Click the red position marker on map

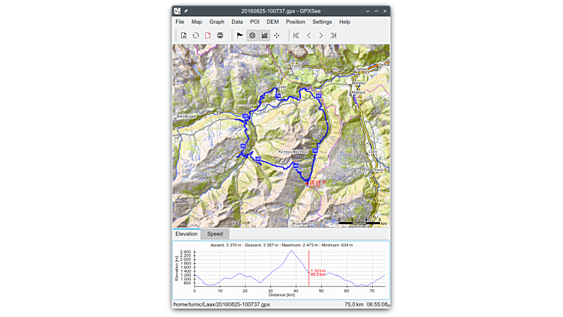308,181
